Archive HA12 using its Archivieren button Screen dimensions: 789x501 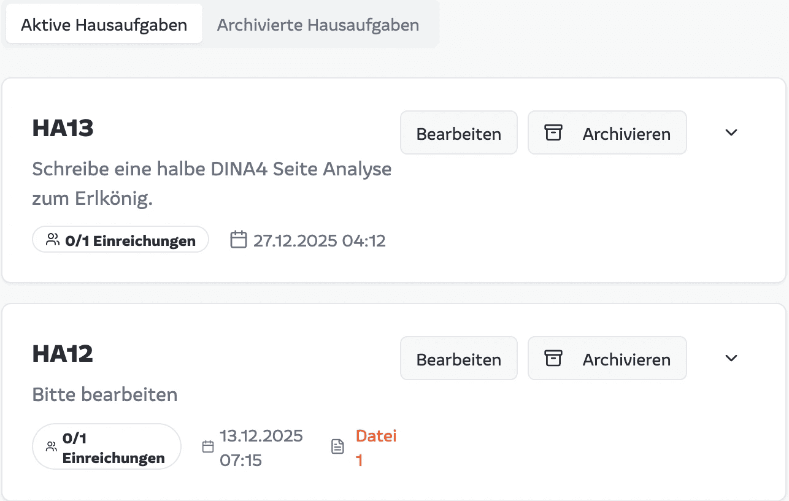(x=607, y=358)
